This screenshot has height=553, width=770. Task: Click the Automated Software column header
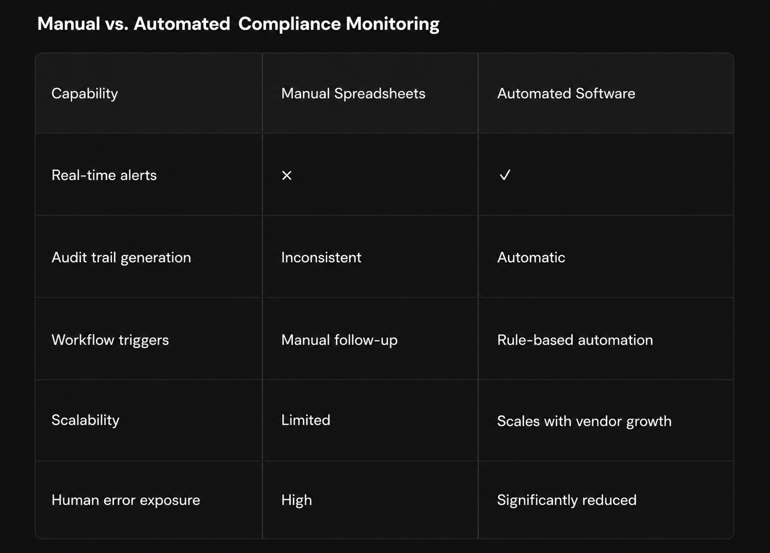(x=566, y=94)
